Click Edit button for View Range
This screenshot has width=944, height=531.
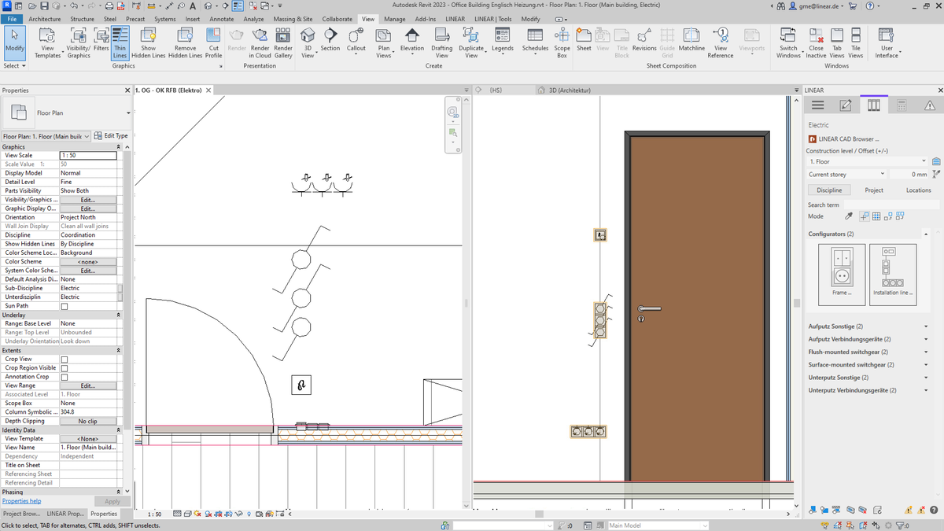[87, 385]
